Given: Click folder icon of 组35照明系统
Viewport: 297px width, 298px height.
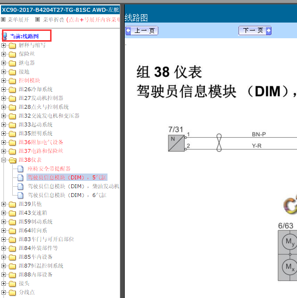Looking at the screenshot, I should click(12, 134).
